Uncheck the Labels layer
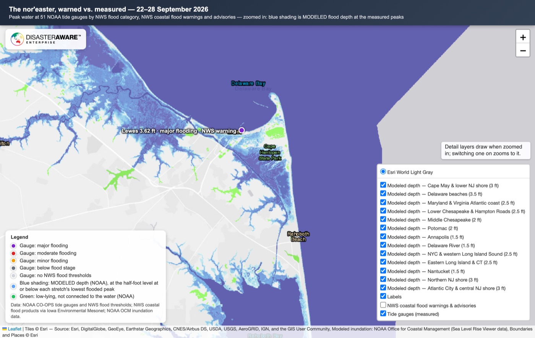 pyautogui.click(x=383, y=296)
